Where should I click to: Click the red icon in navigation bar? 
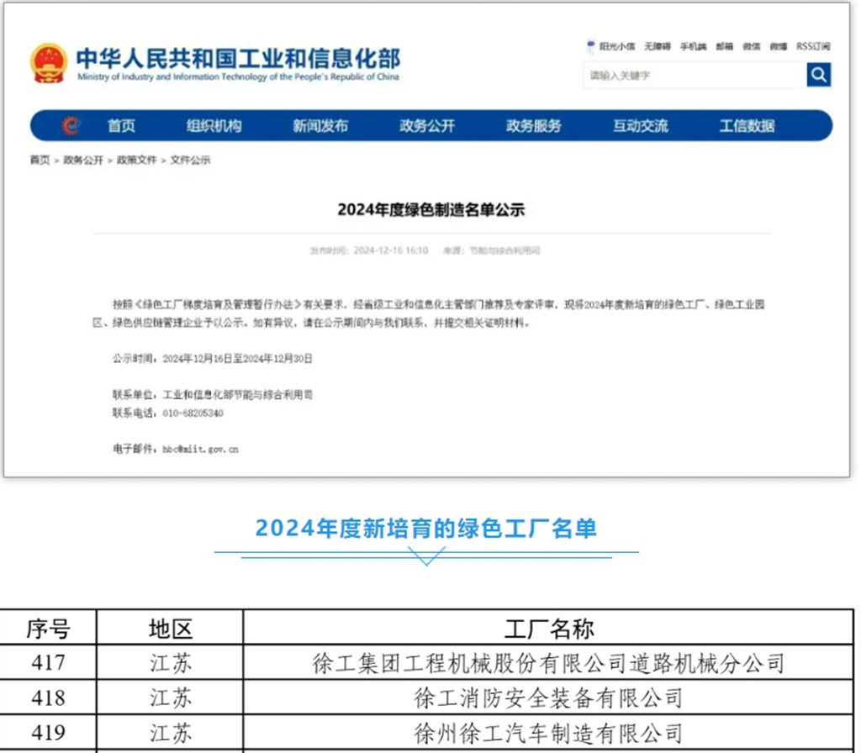pyautogui.click(x=71, y=126)
